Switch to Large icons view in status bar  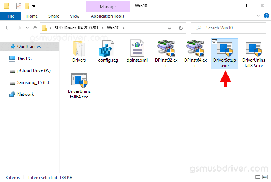click(265, 177)
